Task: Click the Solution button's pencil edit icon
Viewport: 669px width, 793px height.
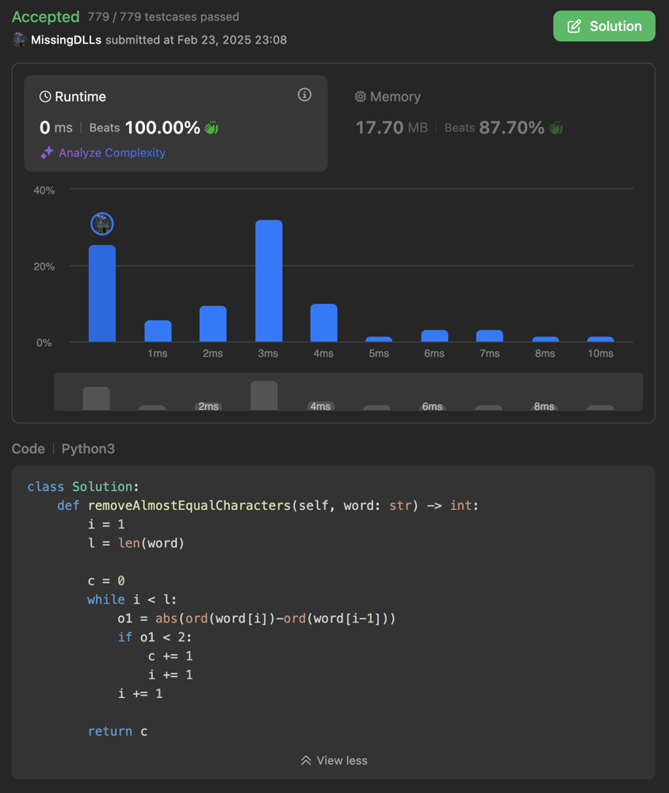Action: (x=574, y=26)
